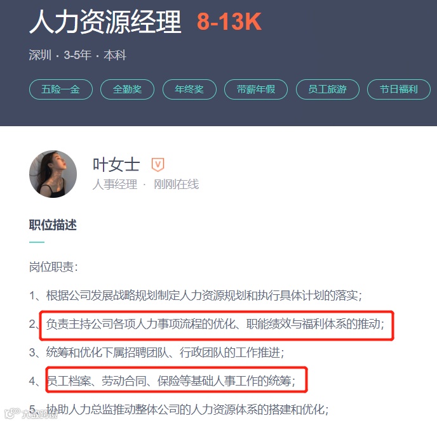Image resolution: width=437 pixels, height=423 pixels.
Task: Click the red-boxed duty item 2 text
Action: tap(215, 324)
